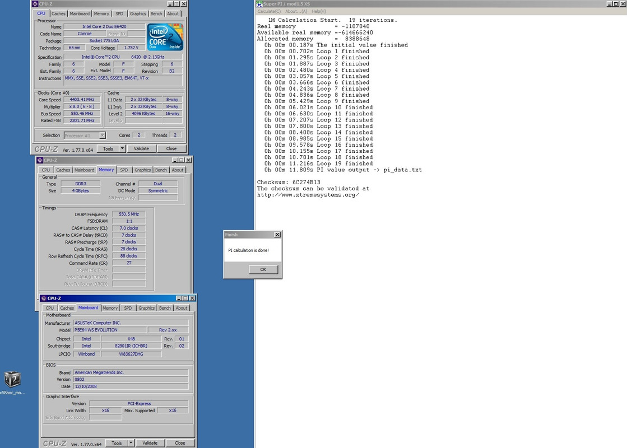Click the Command Rate value 2T
627x448 pixels.
pos(129,263)
